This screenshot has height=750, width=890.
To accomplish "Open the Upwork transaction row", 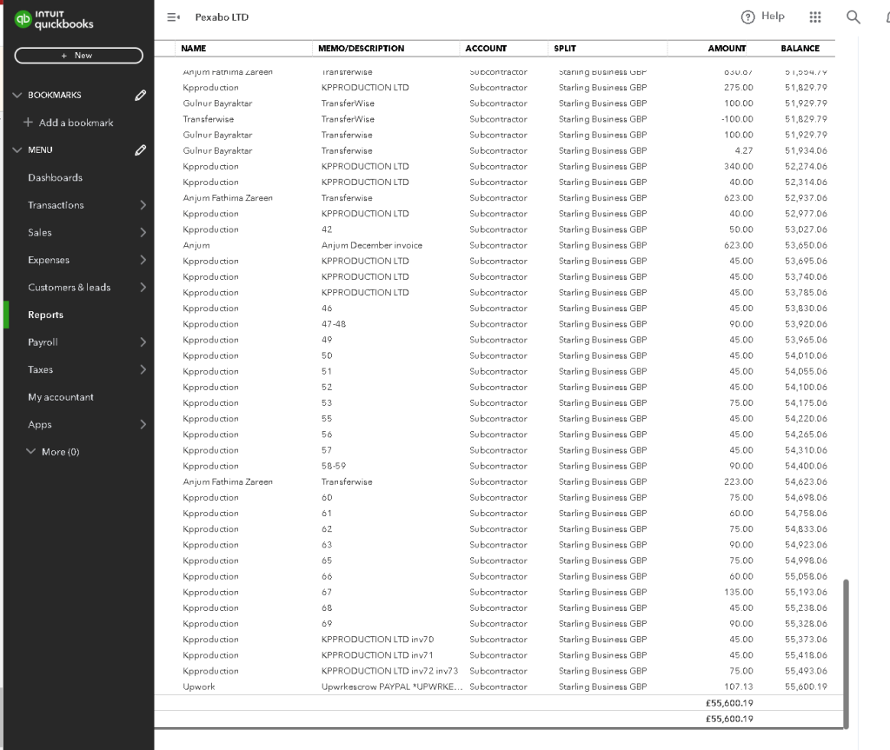I will click(498, 687).
